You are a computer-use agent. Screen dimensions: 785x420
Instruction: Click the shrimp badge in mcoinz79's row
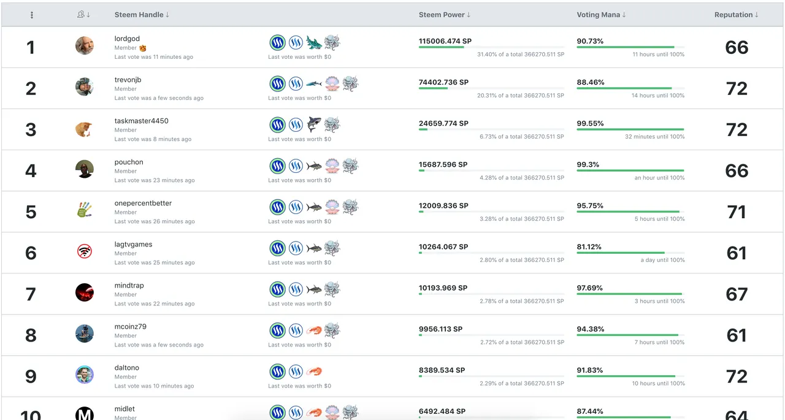[314, 330]
